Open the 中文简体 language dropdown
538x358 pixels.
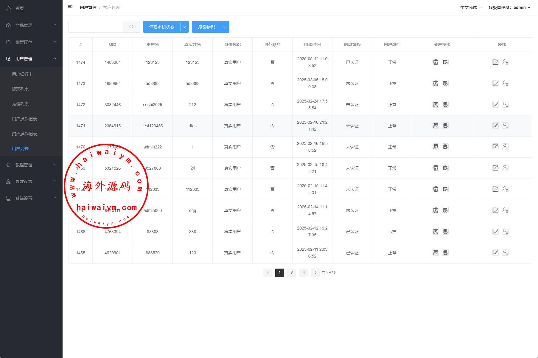pyautogui.click(x=471, y=7)
